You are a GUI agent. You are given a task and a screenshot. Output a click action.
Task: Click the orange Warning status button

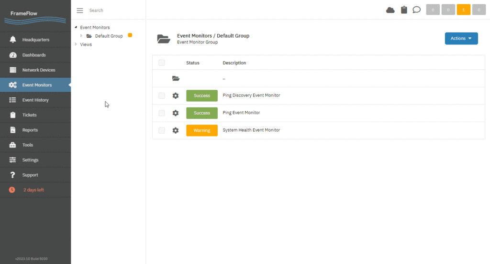[202, 130]
